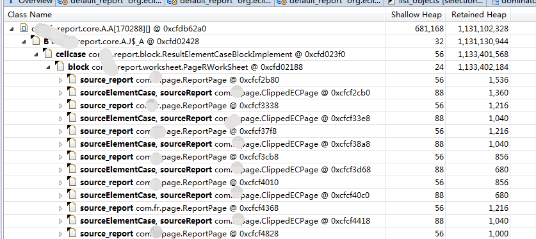
Task: Expand ClippedECPage @ 0xcfcf40c0 row
Action: 60,195
